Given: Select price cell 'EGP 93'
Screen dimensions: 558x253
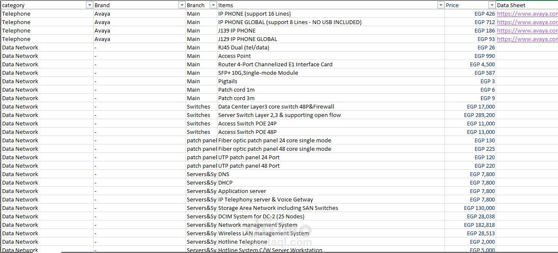Looking at the screenshot, I should tap(470, 39).
